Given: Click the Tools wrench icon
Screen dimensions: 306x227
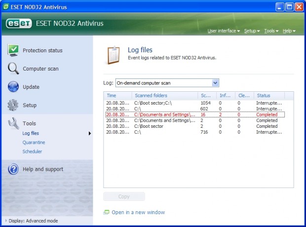Looking at the screenshot, I should 13,123.
